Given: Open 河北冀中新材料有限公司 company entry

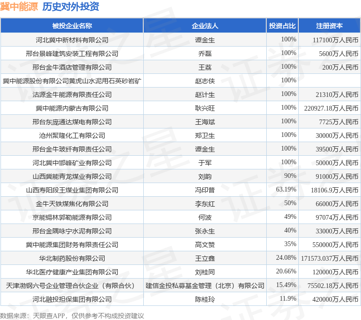Looking at the screenshot, I should click(72, 40).
